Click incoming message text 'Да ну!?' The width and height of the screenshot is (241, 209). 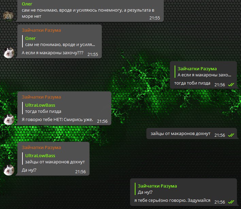29,170
